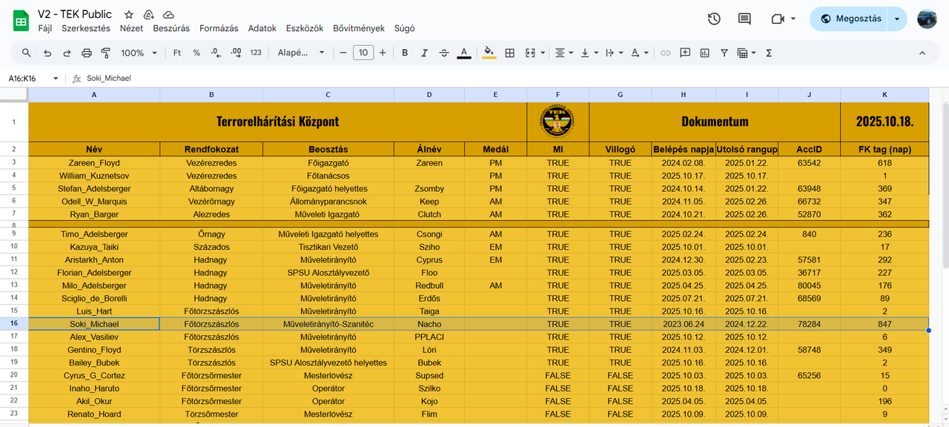Image resolution: width=949 pixels, height=427 pixels.
Task: Open the Eszközök menu
Action: [305, 28]
